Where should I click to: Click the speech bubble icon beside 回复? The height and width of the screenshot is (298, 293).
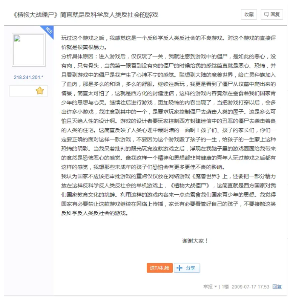[267, 14]
